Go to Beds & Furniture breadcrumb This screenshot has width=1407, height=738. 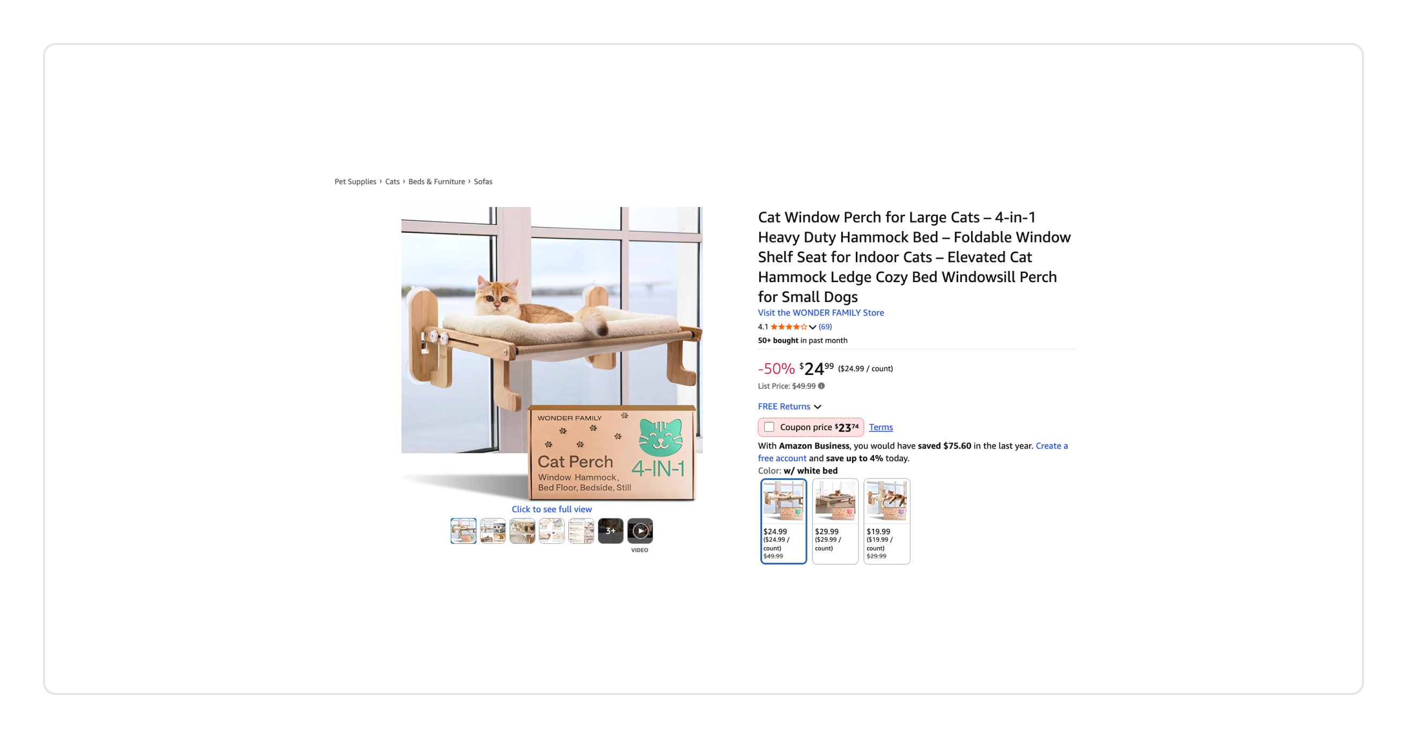coord(436,181)
